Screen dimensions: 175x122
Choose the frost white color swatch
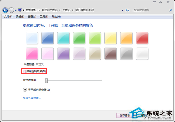(x=142, y=54)
